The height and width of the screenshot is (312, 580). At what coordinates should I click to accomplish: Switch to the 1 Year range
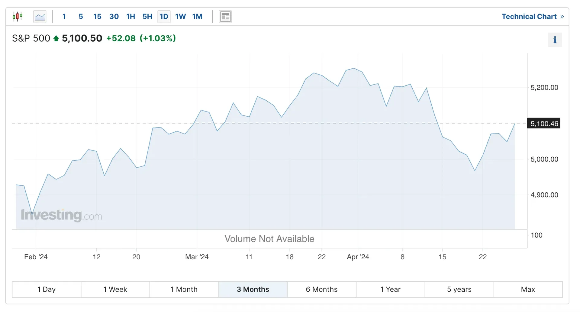390,289
